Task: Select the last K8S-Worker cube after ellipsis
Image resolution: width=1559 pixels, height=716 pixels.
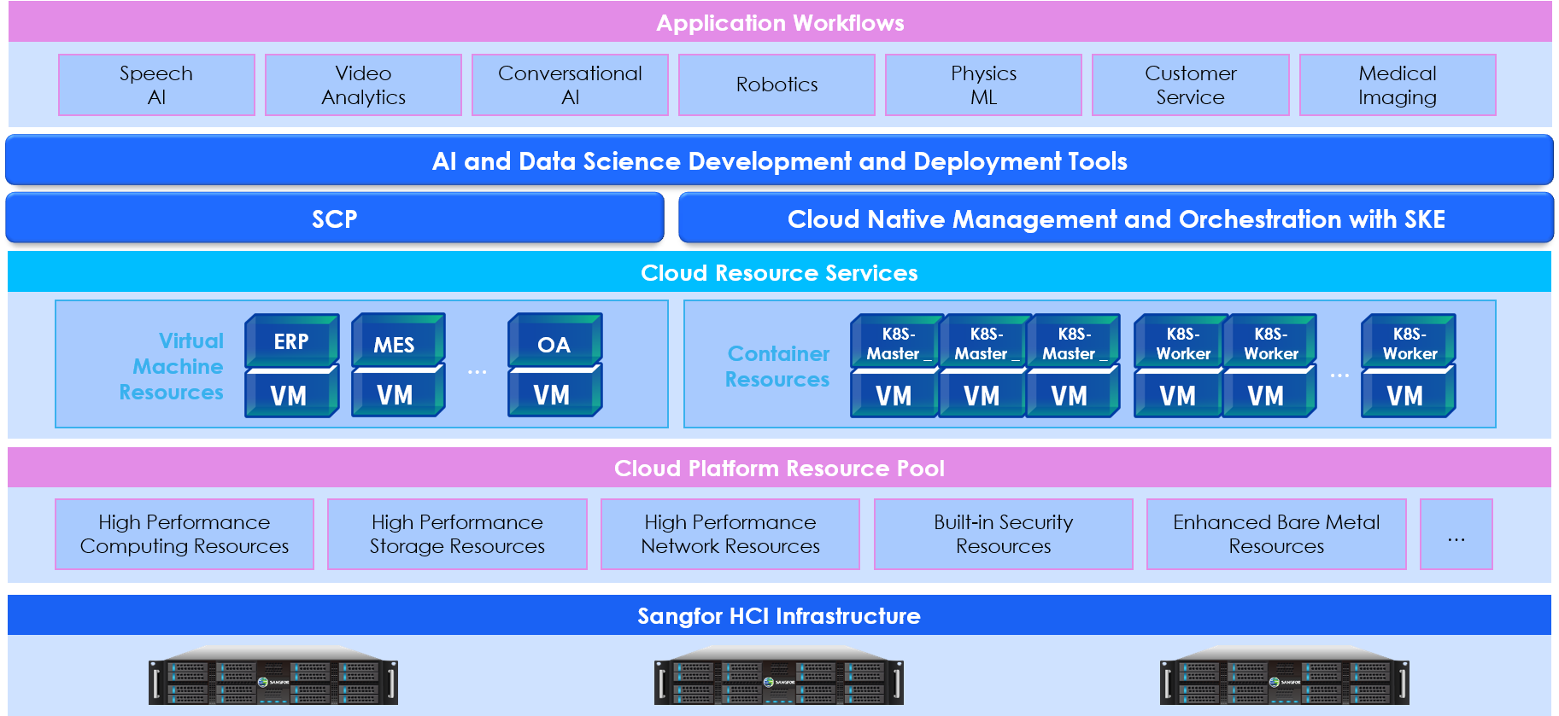Action: click(1408, 341)
